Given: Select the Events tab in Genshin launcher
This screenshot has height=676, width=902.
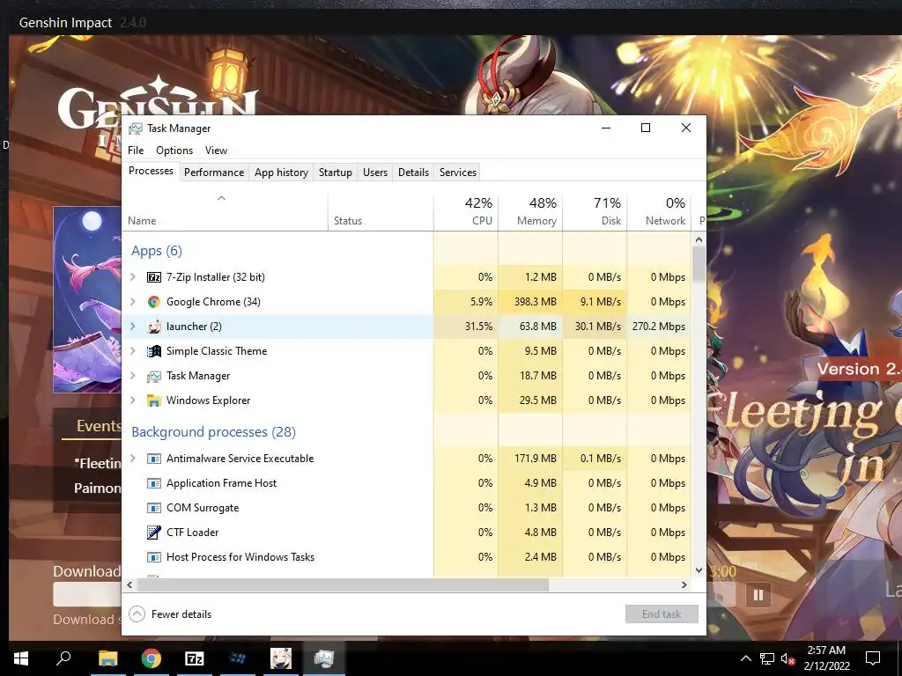Looking at the screenshot, I should click(99, 426).
